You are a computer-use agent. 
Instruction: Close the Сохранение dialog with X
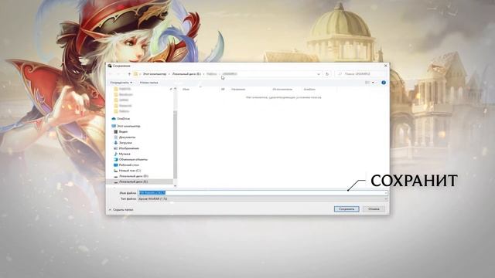(x=385, y=66)
